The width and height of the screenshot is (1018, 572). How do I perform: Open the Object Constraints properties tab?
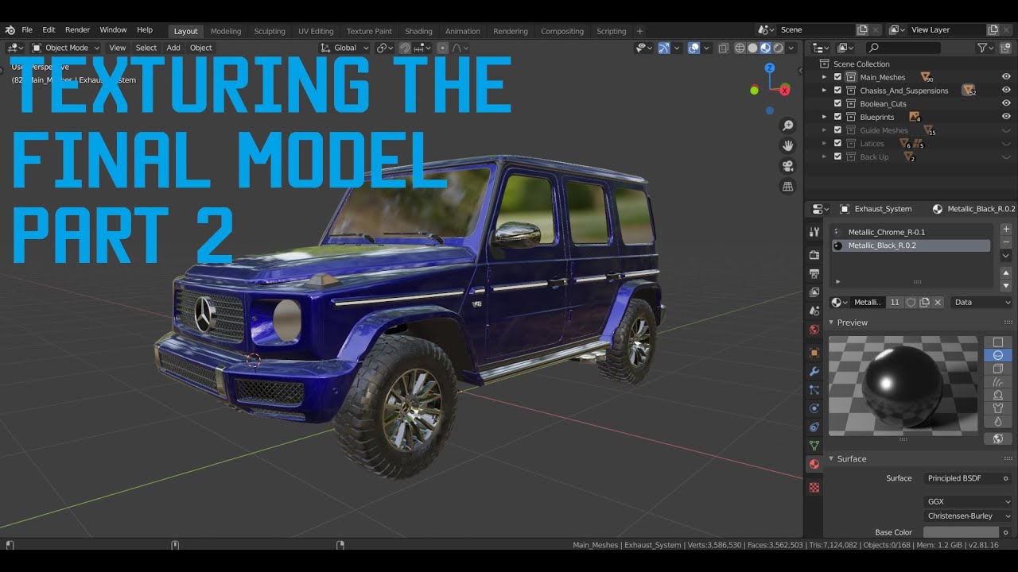[x=814, y=427]
